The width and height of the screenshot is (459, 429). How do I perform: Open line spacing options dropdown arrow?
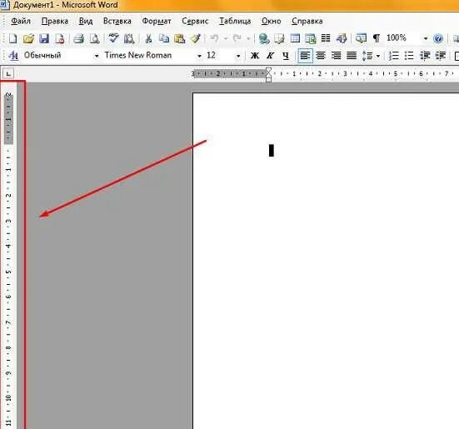point(378,56)
